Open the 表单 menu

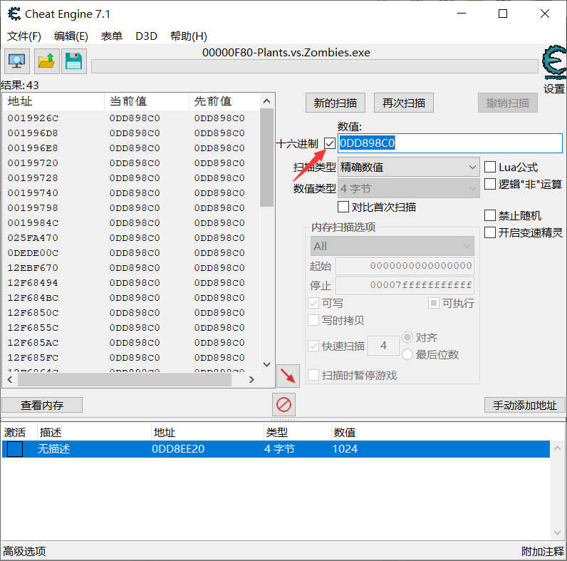111,36
